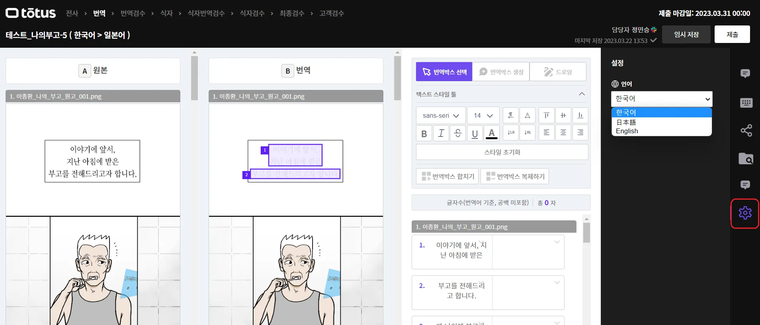This screenshot has width=760, height=325.
Task: Expand the chevron in row 1's translation cell
Action: (557, 242)
